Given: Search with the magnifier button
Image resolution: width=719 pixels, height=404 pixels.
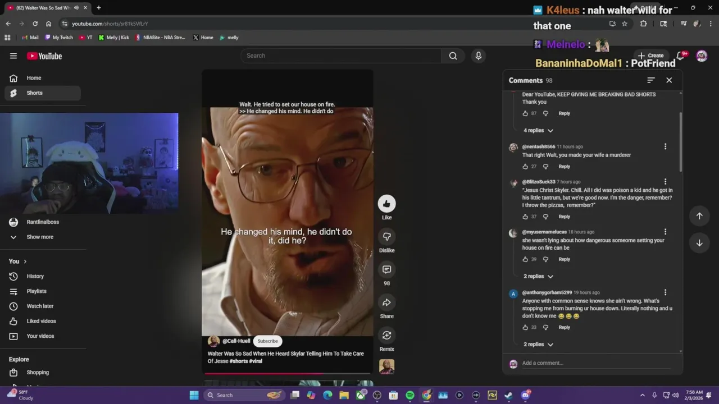Looking at the screenshot, I should coord(453,56).
